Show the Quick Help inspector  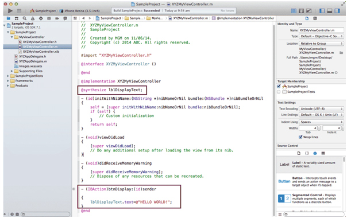[315, 18]
